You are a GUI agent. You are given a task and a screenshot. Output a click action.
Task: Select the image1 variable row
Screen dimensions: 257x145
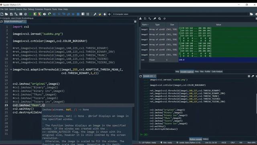pyautogui.click(x=199, y=29)
